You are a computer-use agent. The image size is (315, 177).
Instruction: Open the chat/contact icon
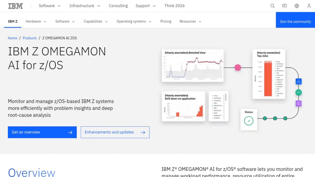[x=284, y=6]
